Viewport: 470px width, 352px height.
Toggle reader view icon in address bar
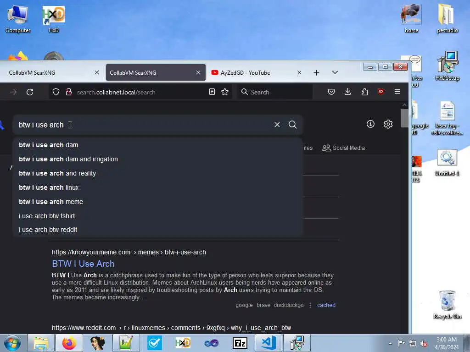[x=212, y=92]
